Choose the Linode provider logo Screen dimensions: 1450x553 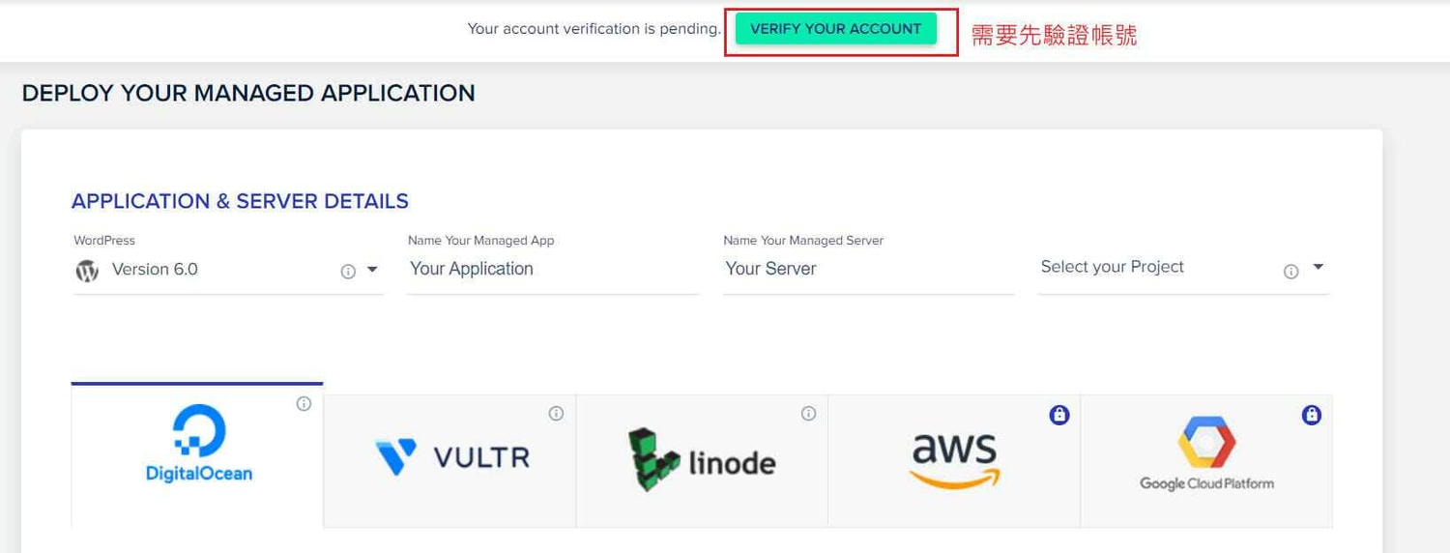point(702,461)
